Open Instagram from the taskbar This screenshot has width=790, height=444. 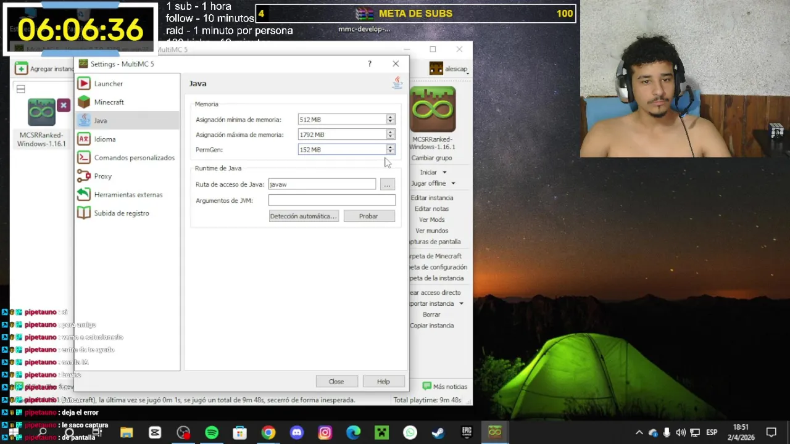325,433
